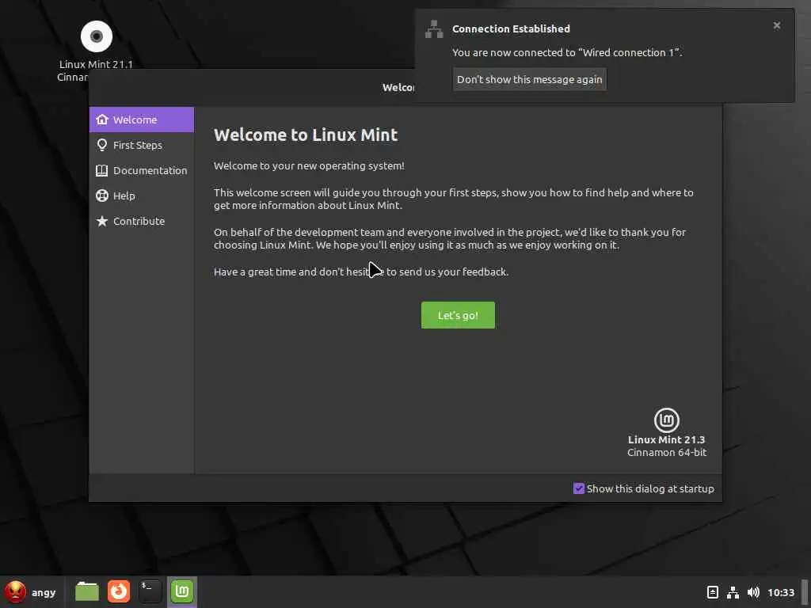The height and width of the screenshot is (608, 811).
Task: Open the angy menu in the panel
Action: coord(31,592)
